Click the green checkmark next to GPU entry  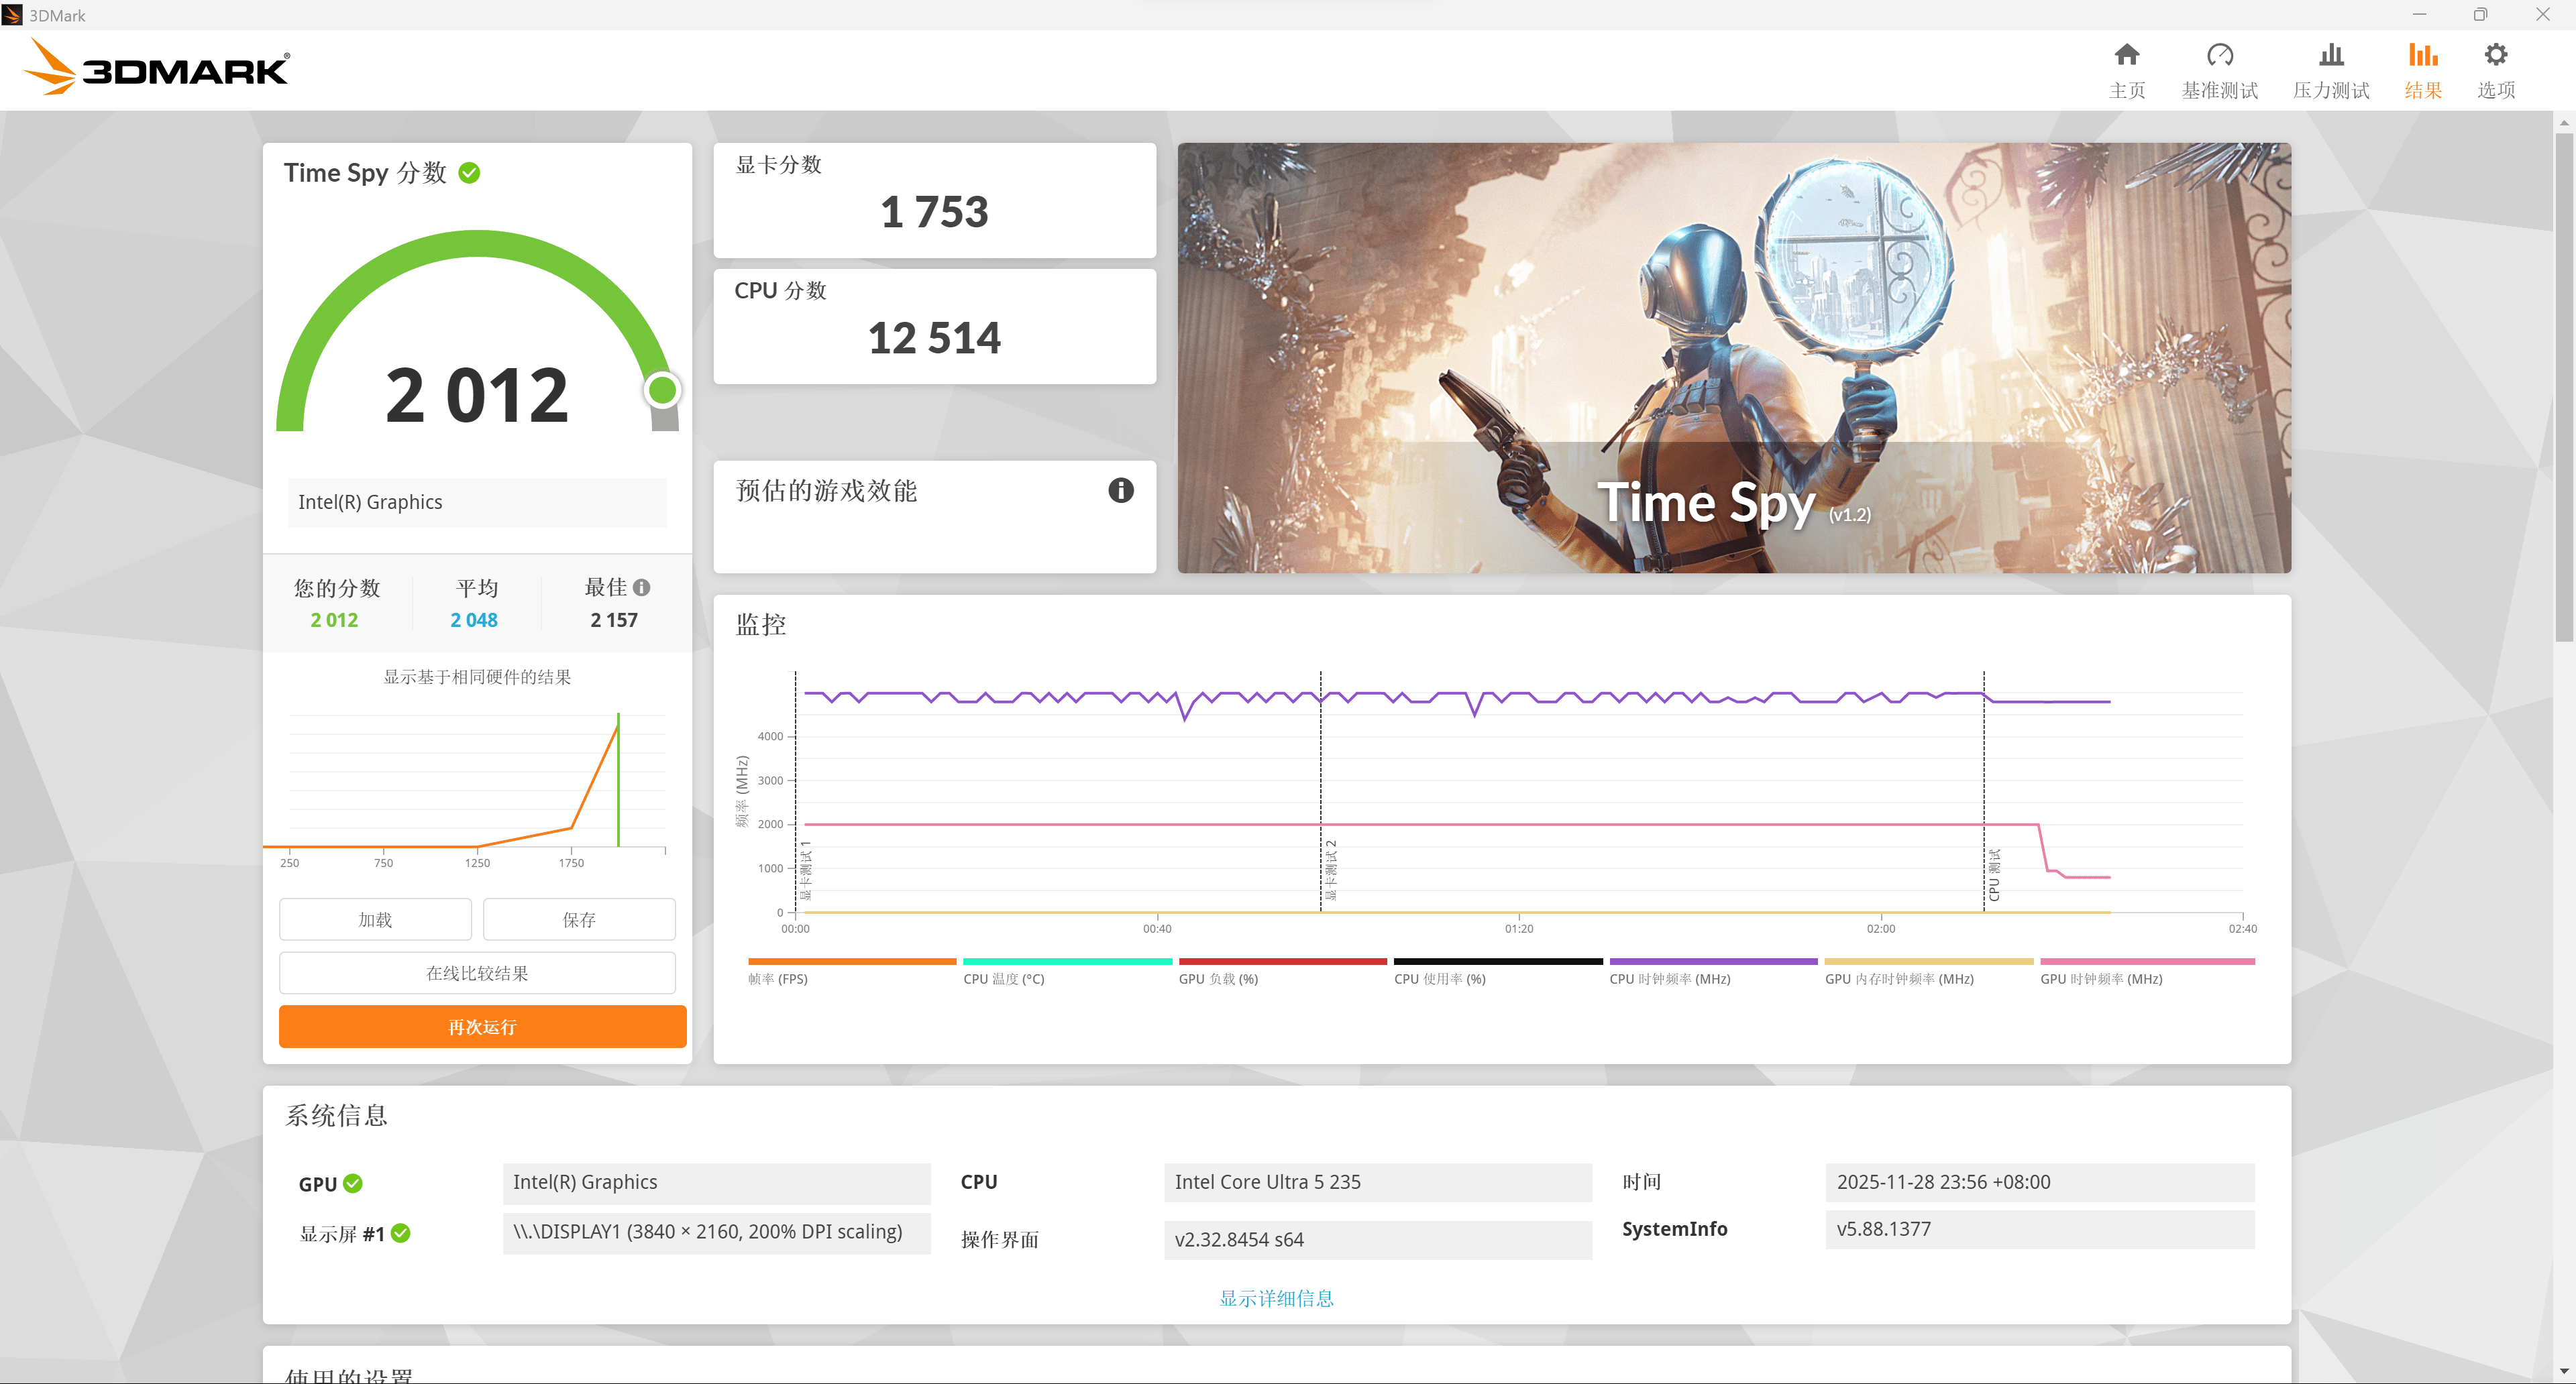[x=352, y=1183]
